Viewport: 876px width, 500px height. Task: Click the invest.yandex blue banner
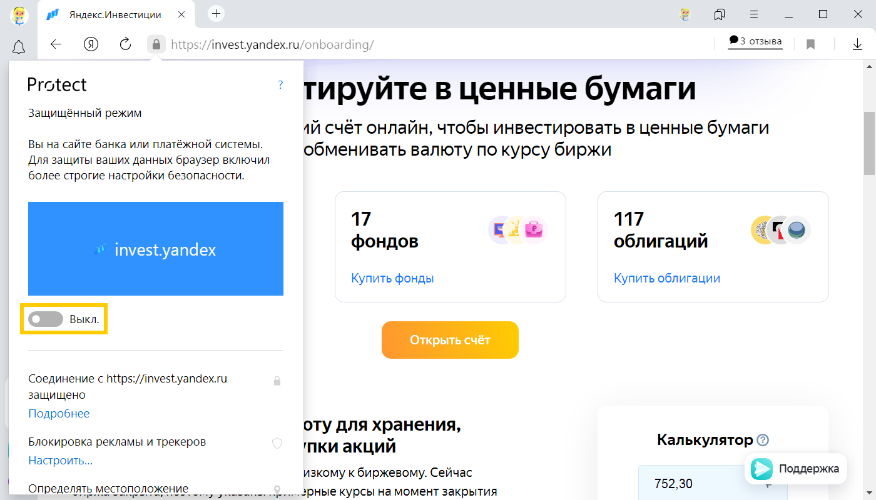(156, 249)
